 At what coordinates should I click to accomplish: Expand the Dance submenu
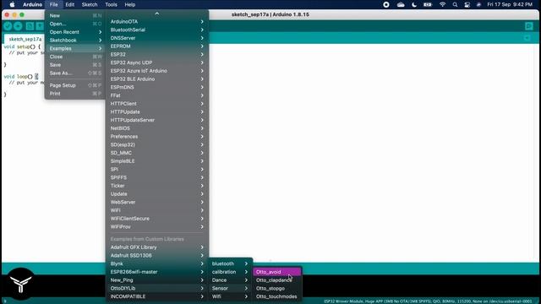[230, 280]
